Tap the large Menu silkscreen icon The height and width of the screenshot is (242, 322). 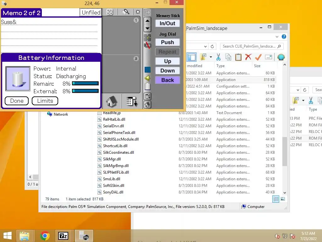(131, 101)
